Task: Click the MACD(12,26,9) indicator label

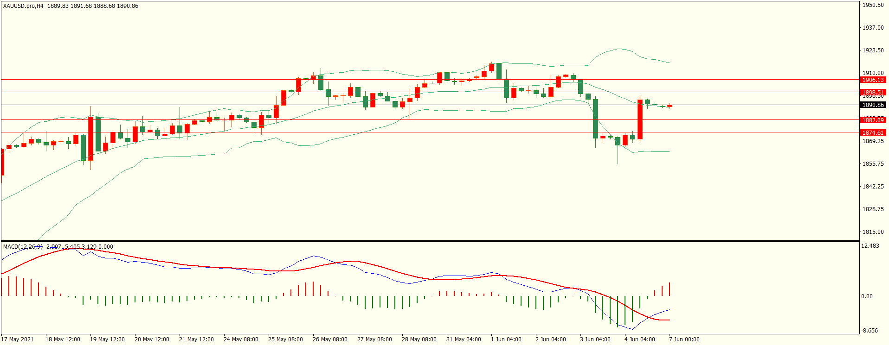Action: (23, 247)
